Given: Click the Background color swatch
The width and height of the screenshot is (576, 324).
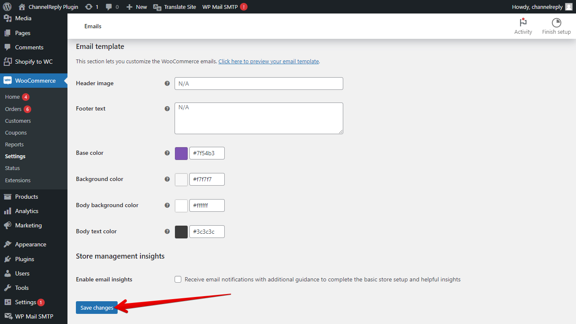Looking at the screenshot, I should tap(181, 179).
